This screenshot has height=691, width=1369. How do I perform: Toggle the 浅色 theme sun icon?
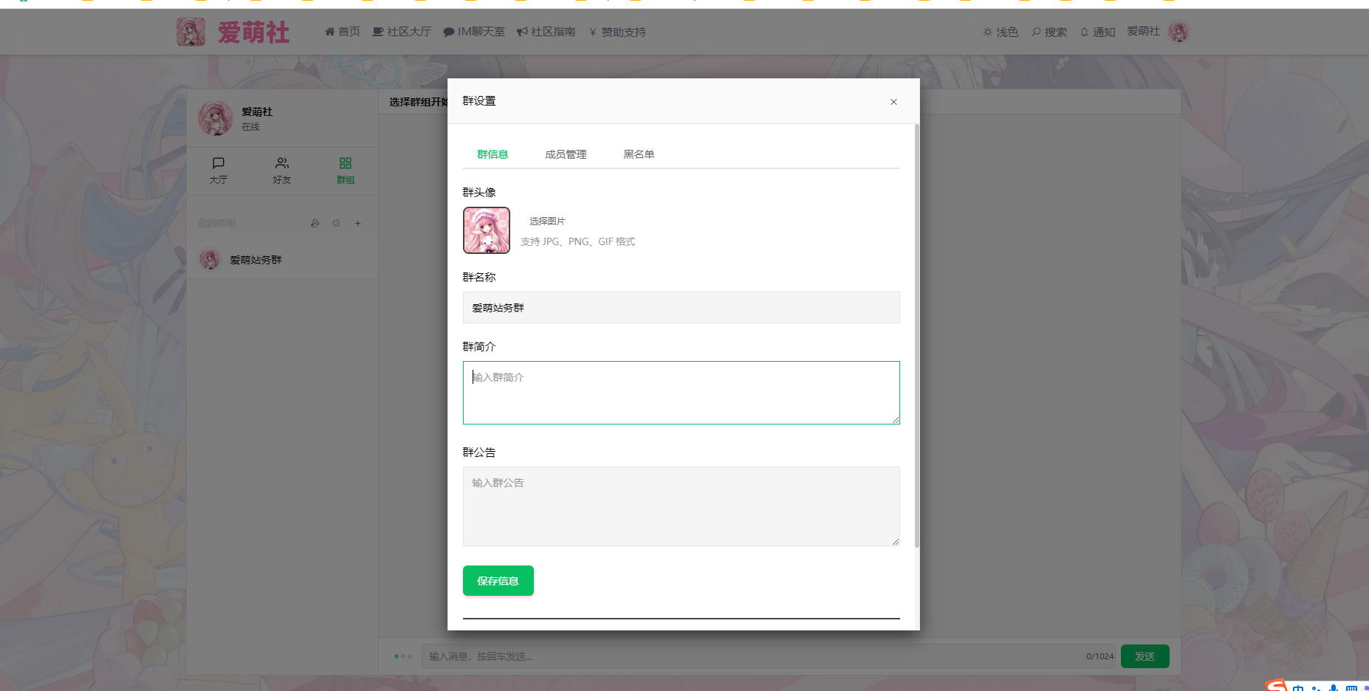tap(988, 32)
